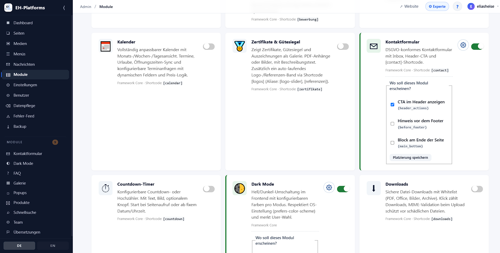The image size is (500, 253).
Task: Enable the Kalender module toggle
Action: (209, 47)
